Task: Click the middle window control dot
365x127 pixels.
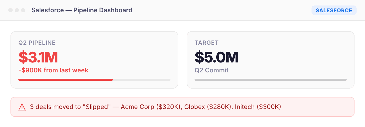Action: [x=17, y=10]
